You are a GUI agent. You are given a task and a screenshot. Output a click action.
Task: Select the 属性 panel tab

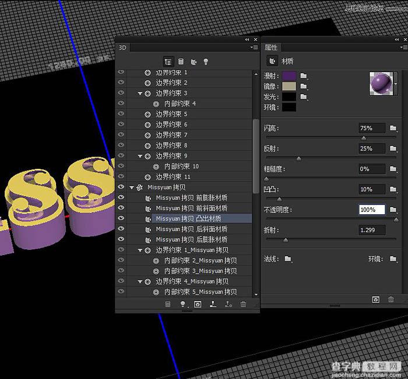pos(271,47)
